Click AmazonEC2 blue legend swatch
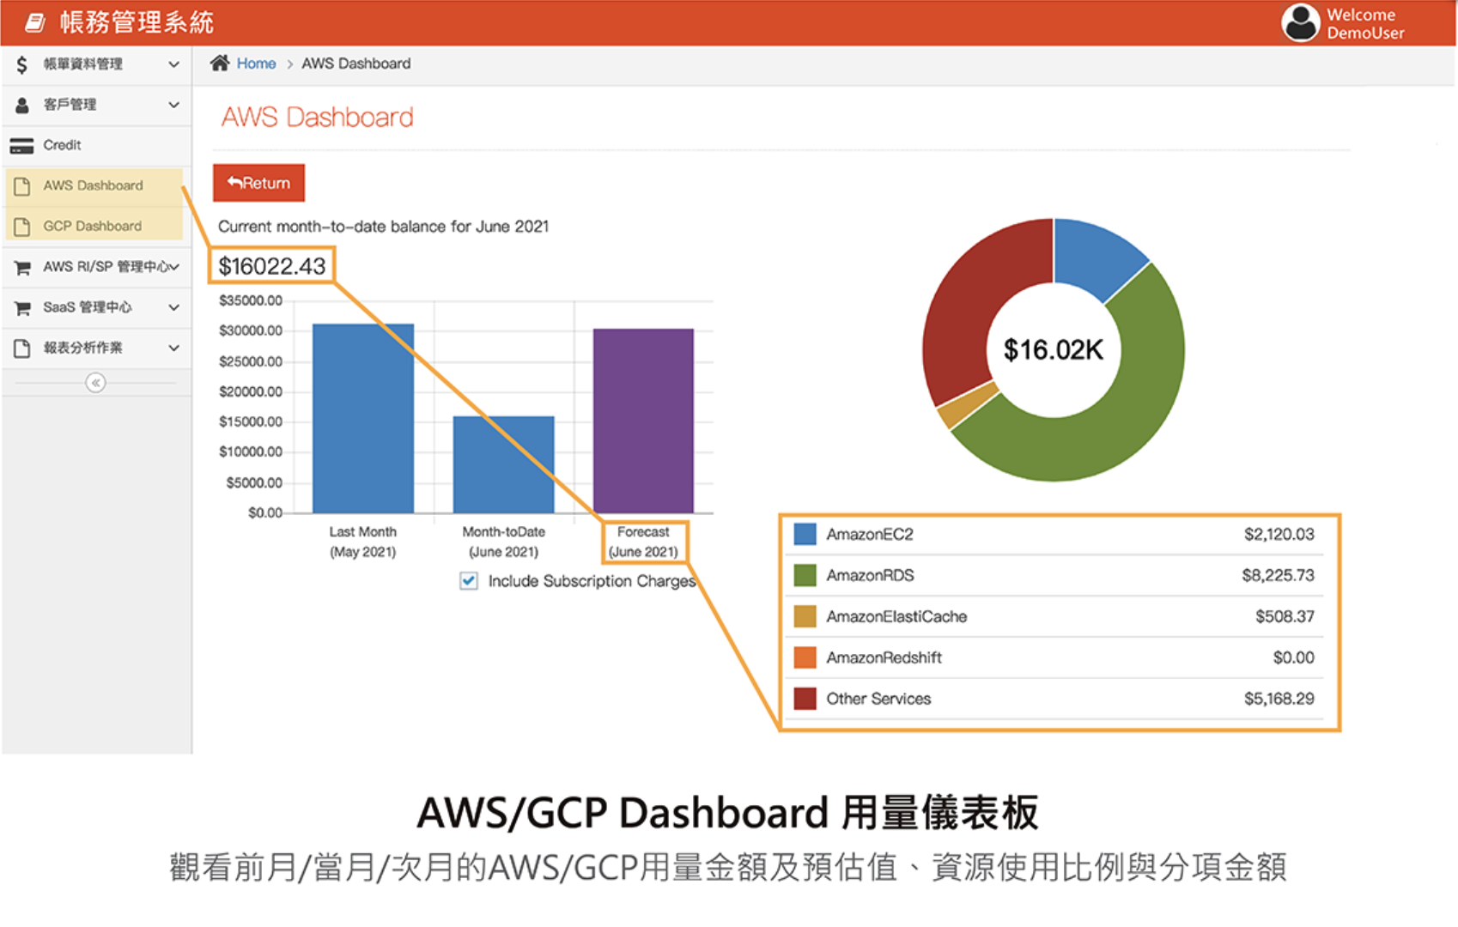This screenshot has height=927, width=1458. [805, 534]
